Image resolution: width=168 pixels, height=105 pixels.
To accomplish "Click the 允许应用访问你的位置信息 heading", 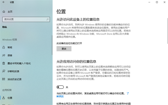I will click(x=76, y=62).
